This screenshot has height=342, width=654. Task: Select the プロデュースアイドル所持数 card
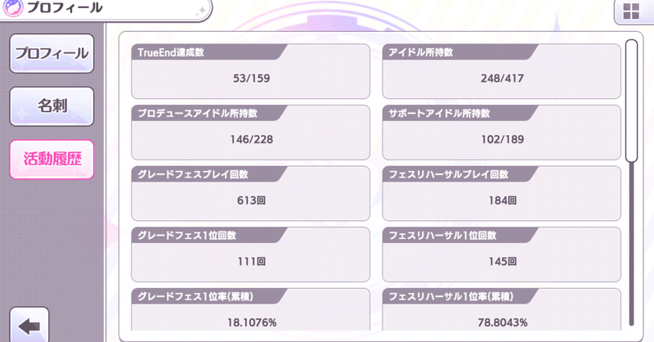tap(250, 130)
